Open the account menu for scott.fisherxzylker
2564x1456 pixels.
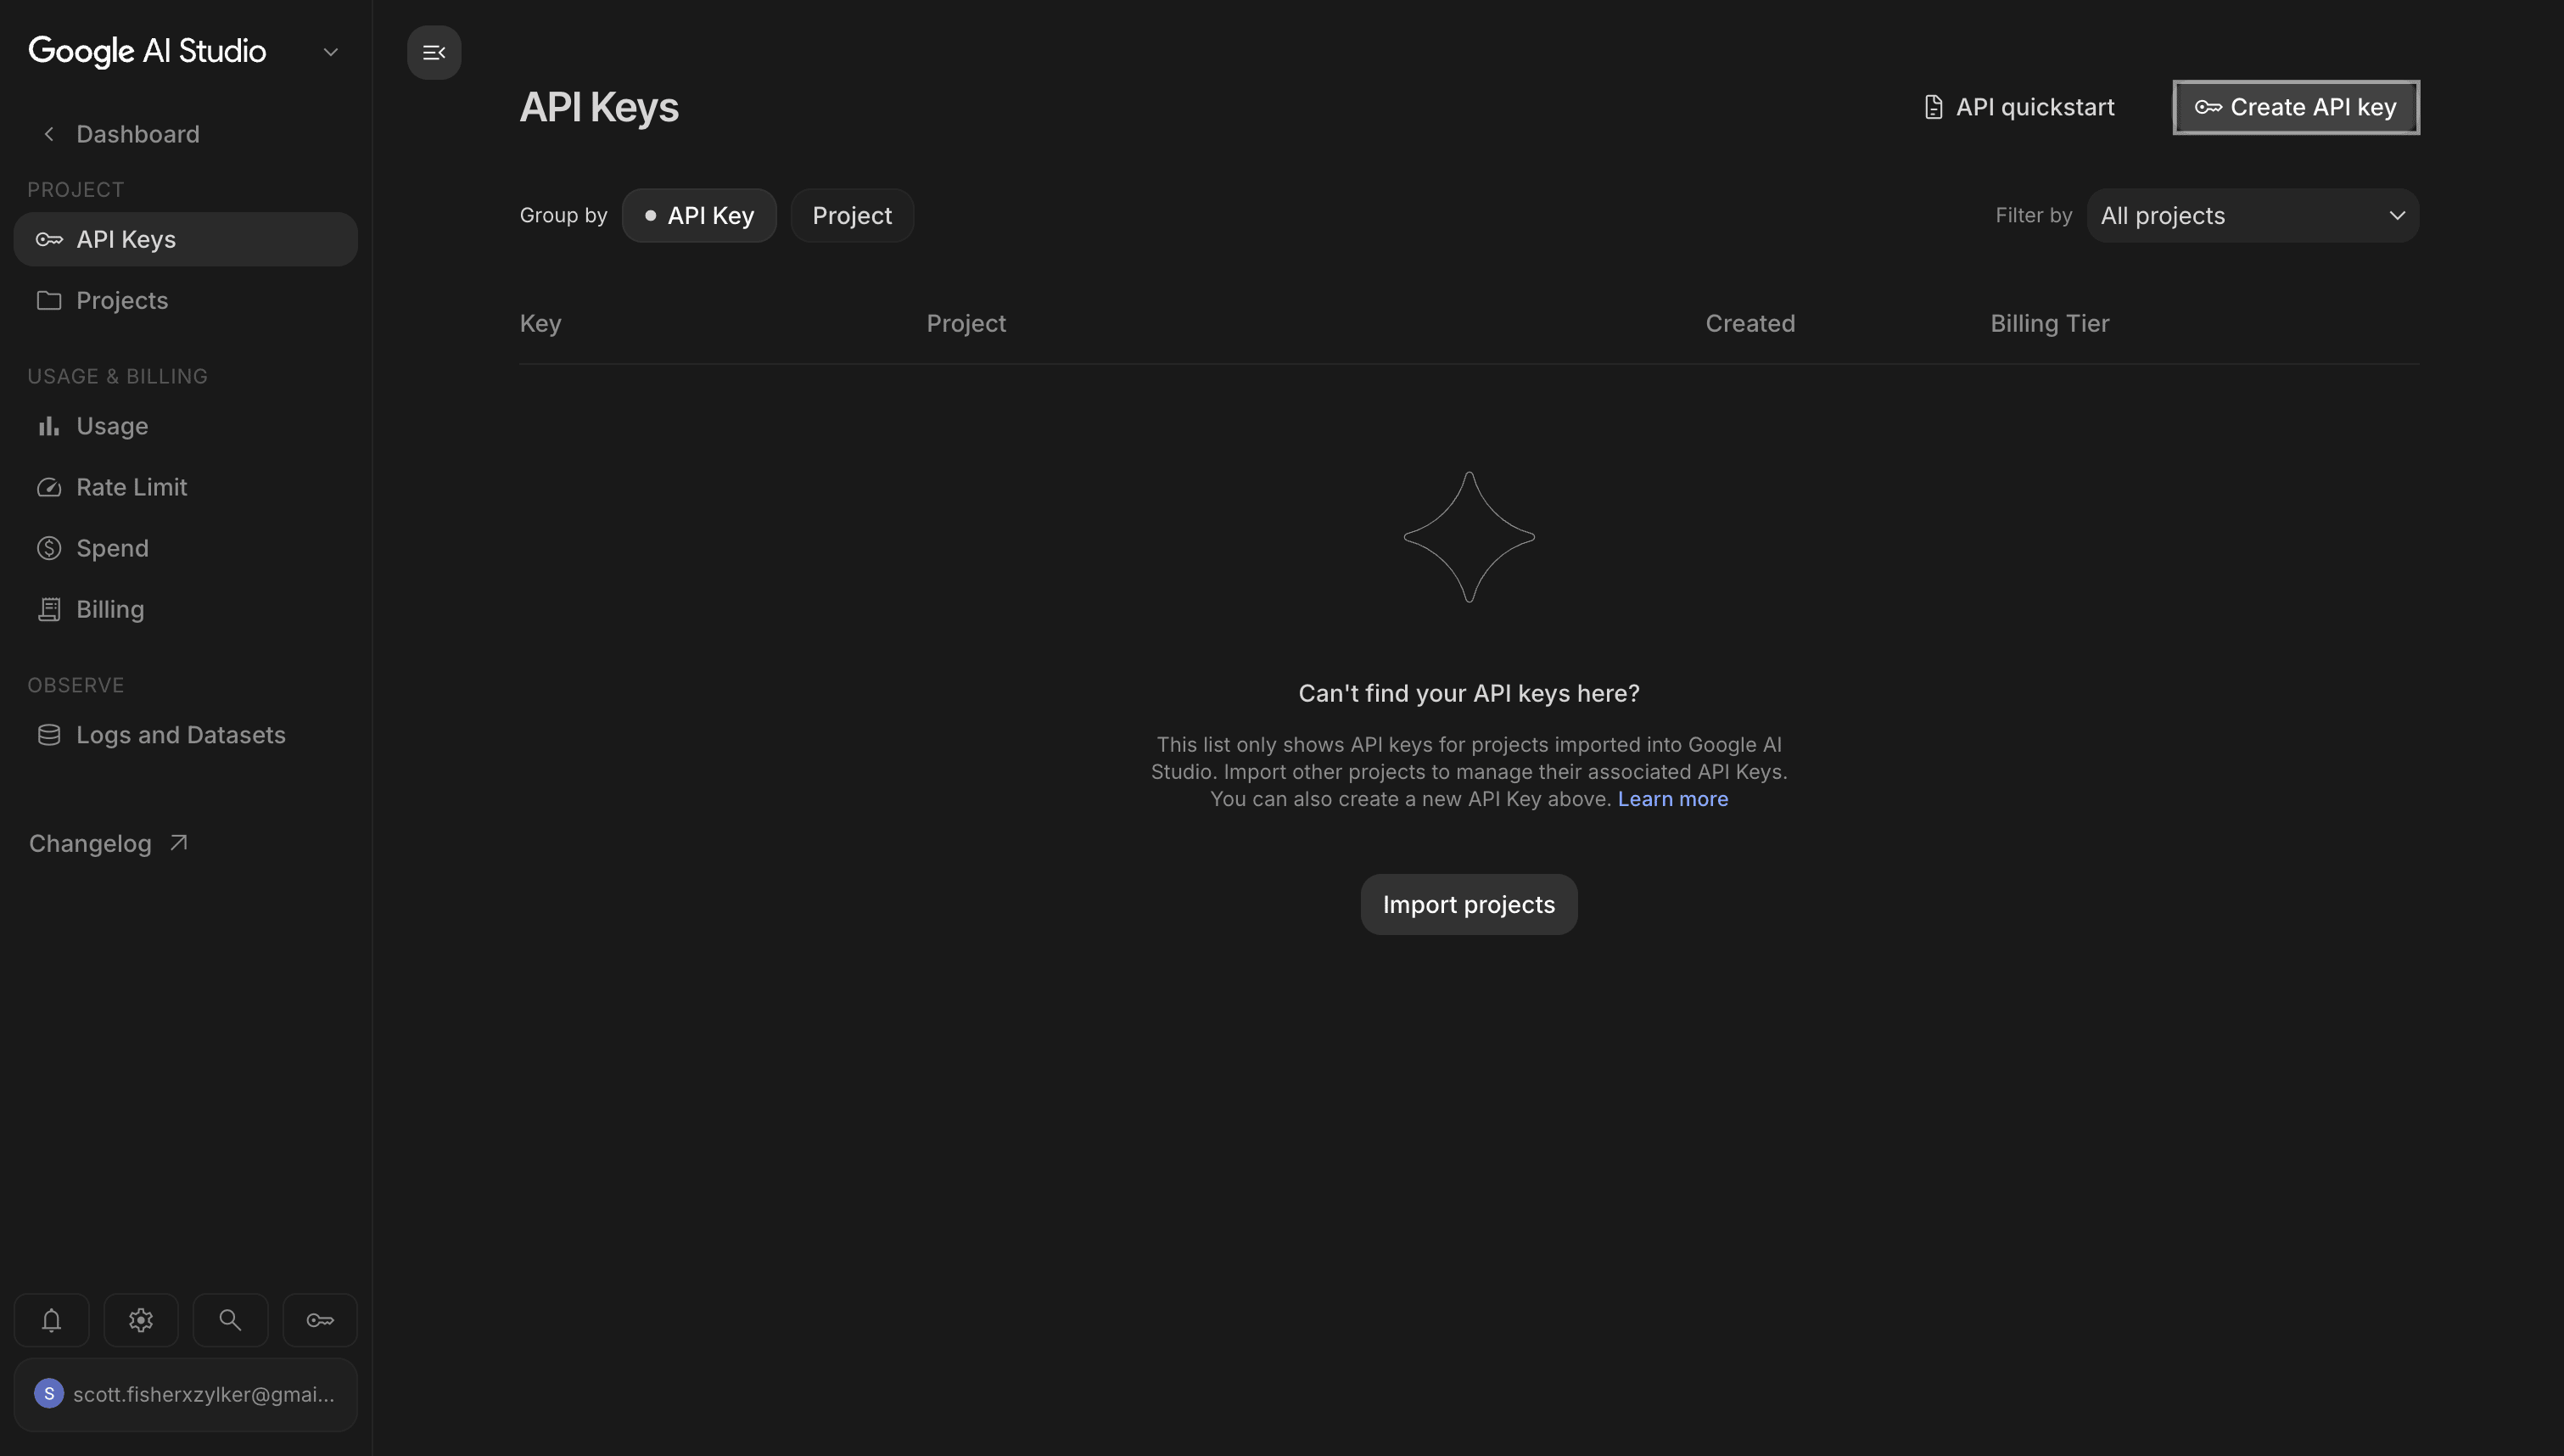click(186, 1394)
